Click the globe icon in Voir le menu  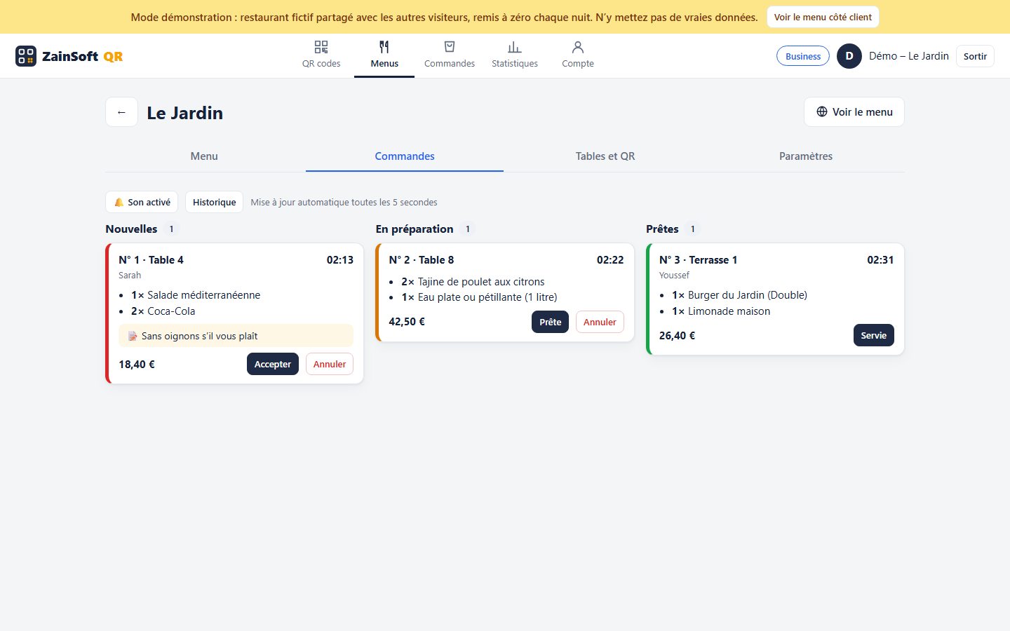pos(822,112)
